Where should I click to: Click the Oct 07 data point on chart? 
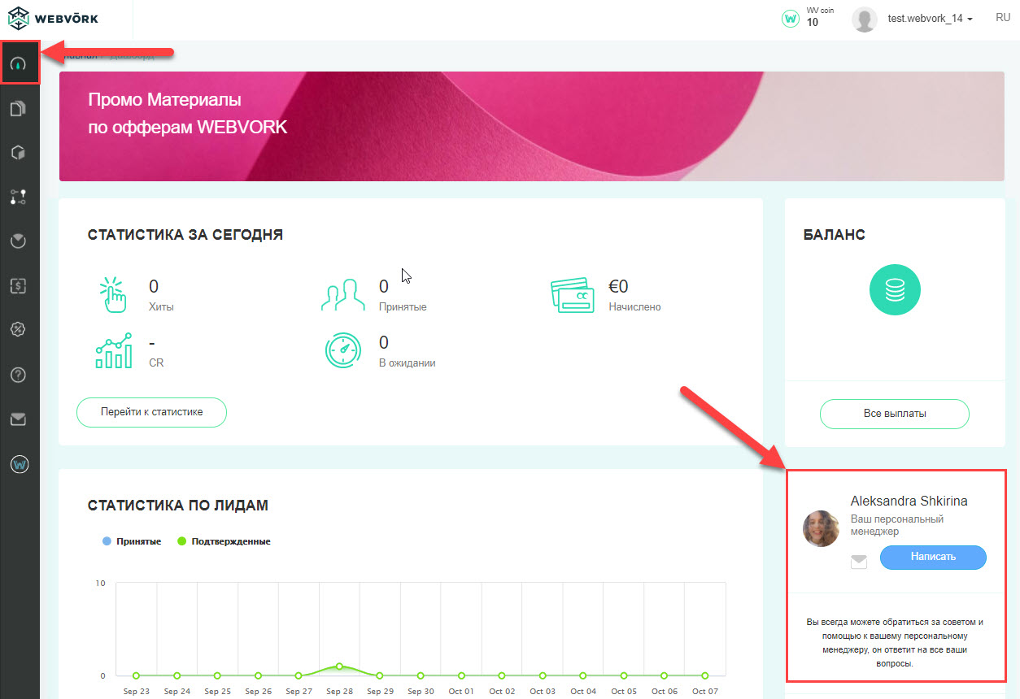tap(705, 675)
